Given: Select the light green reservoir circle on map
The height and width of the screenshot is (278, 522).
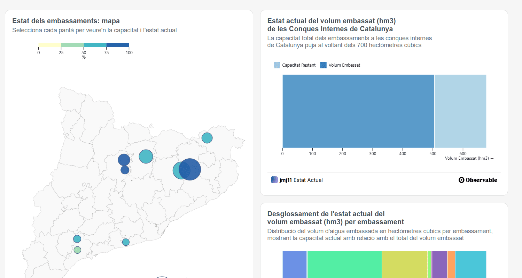Looking at the screenshot, I should [x=77, y=250].
